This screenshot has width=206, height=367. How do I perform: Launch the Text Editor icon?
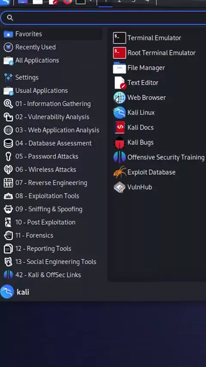120,83
